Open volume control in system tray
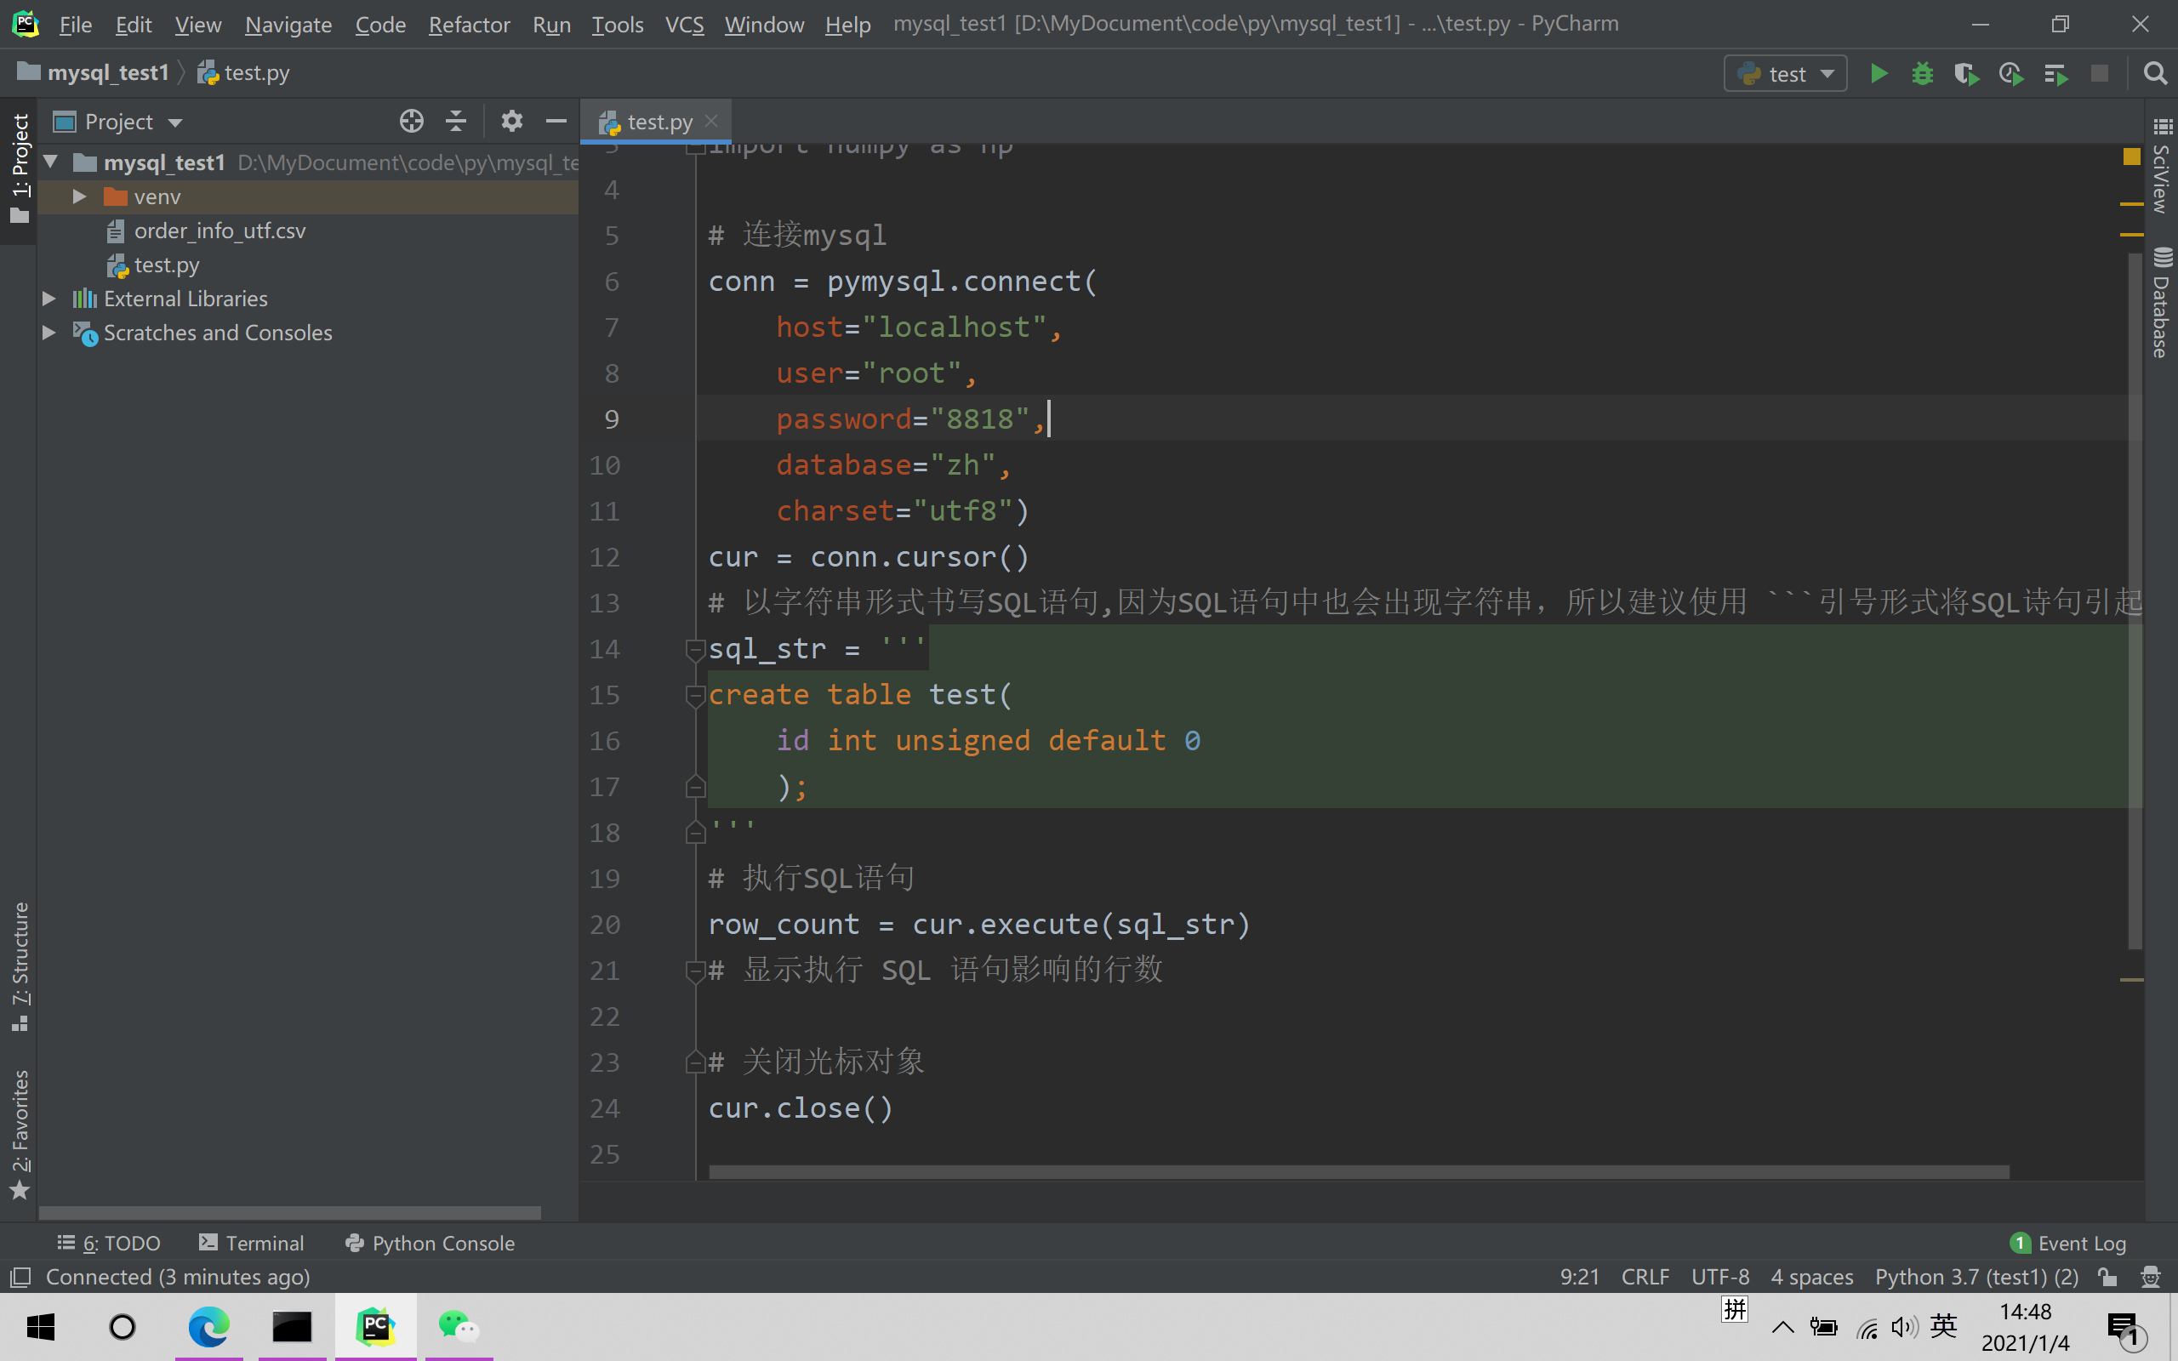The width and height of the screenshot is (2178, 1361). point(1903,1327)
